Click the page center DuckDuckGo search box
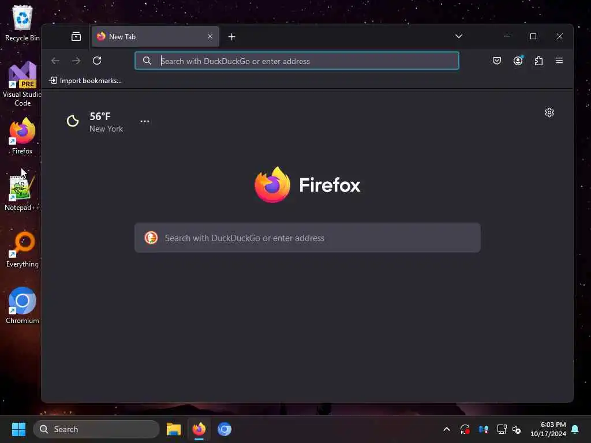The image size is (591, 443). pyautogui.click(x=308, y=238)
